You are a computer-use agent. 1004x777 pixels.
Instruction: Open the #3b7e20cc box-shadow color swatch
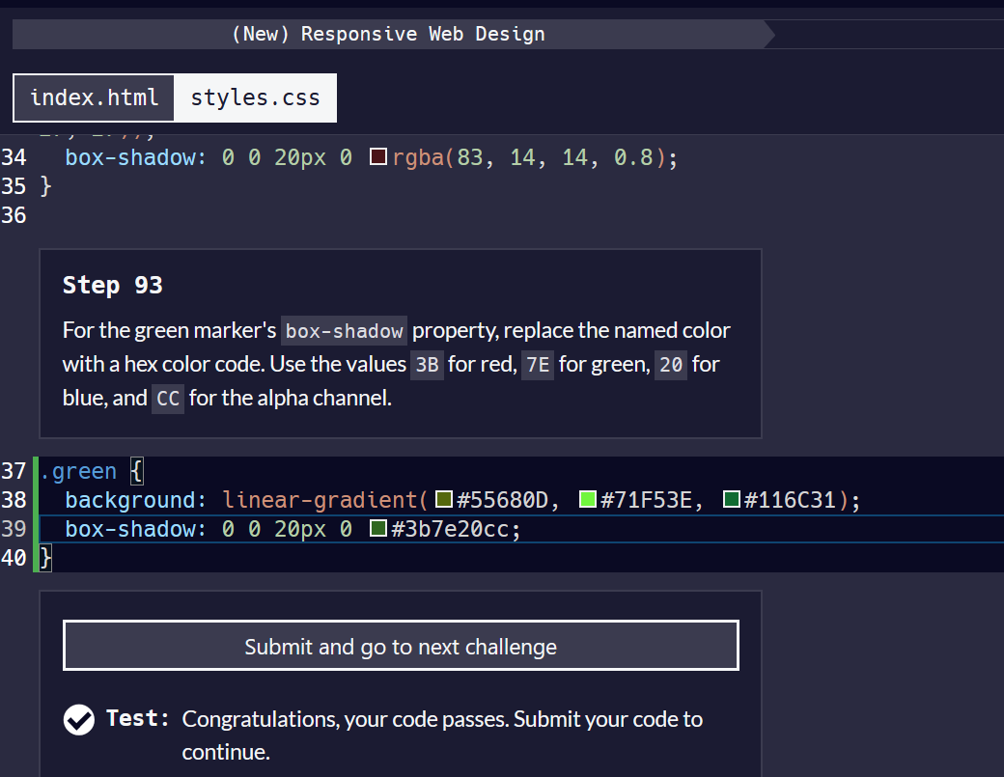378,529
